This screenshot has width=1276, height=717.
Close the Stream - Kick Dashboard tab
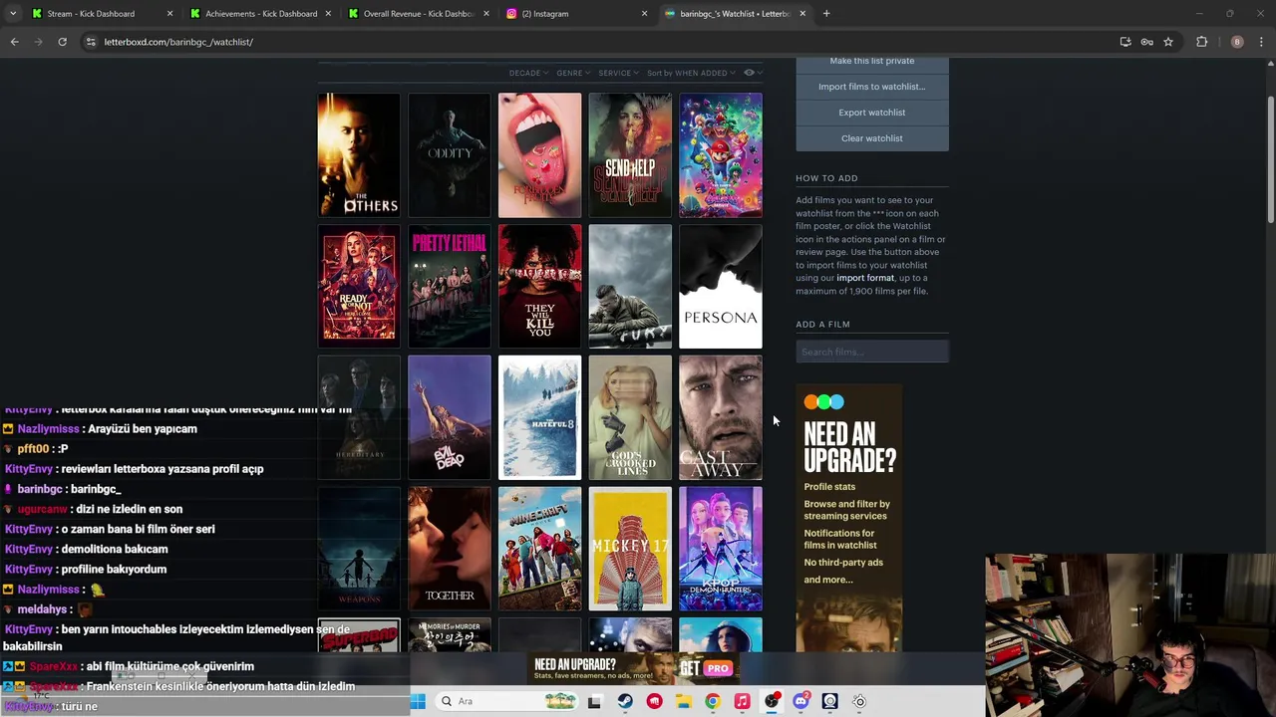[169, 14]
